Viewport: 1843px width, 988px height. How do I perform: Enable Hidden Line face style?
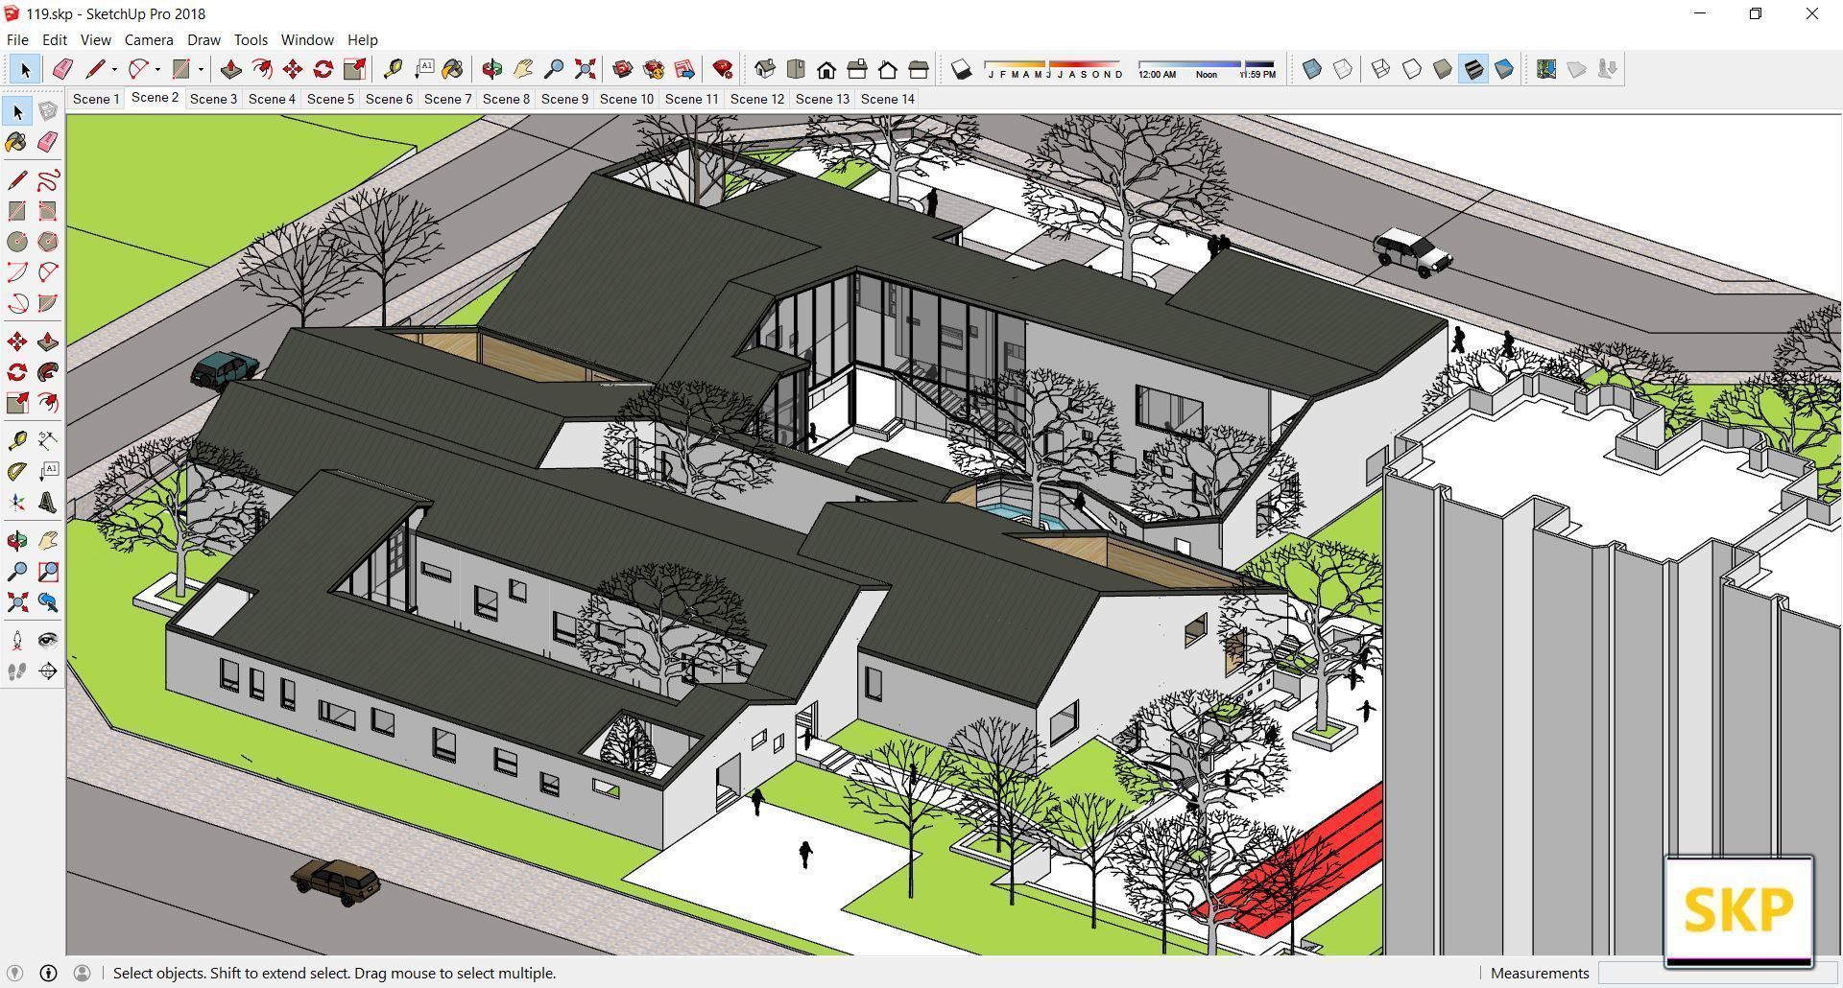[x=1412, y=69]
